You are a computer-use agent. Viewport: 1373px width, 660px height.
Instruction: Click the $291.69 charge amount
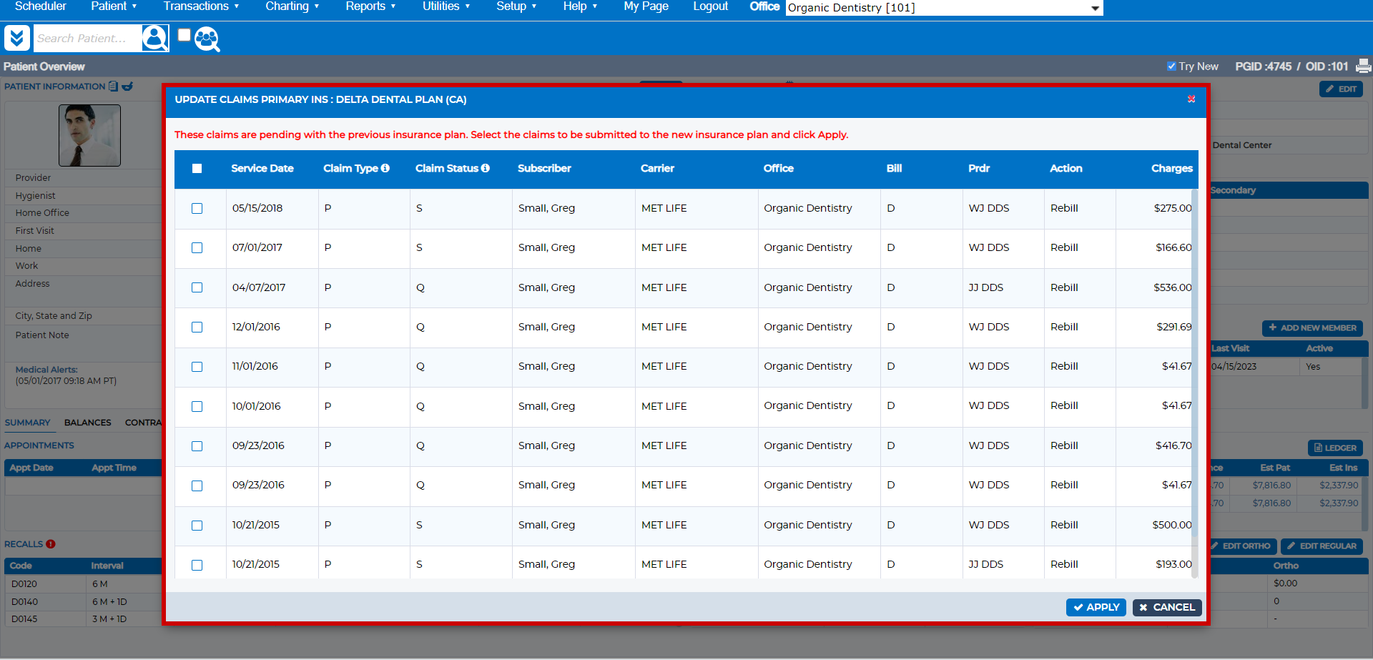[x=1174, y=327]
